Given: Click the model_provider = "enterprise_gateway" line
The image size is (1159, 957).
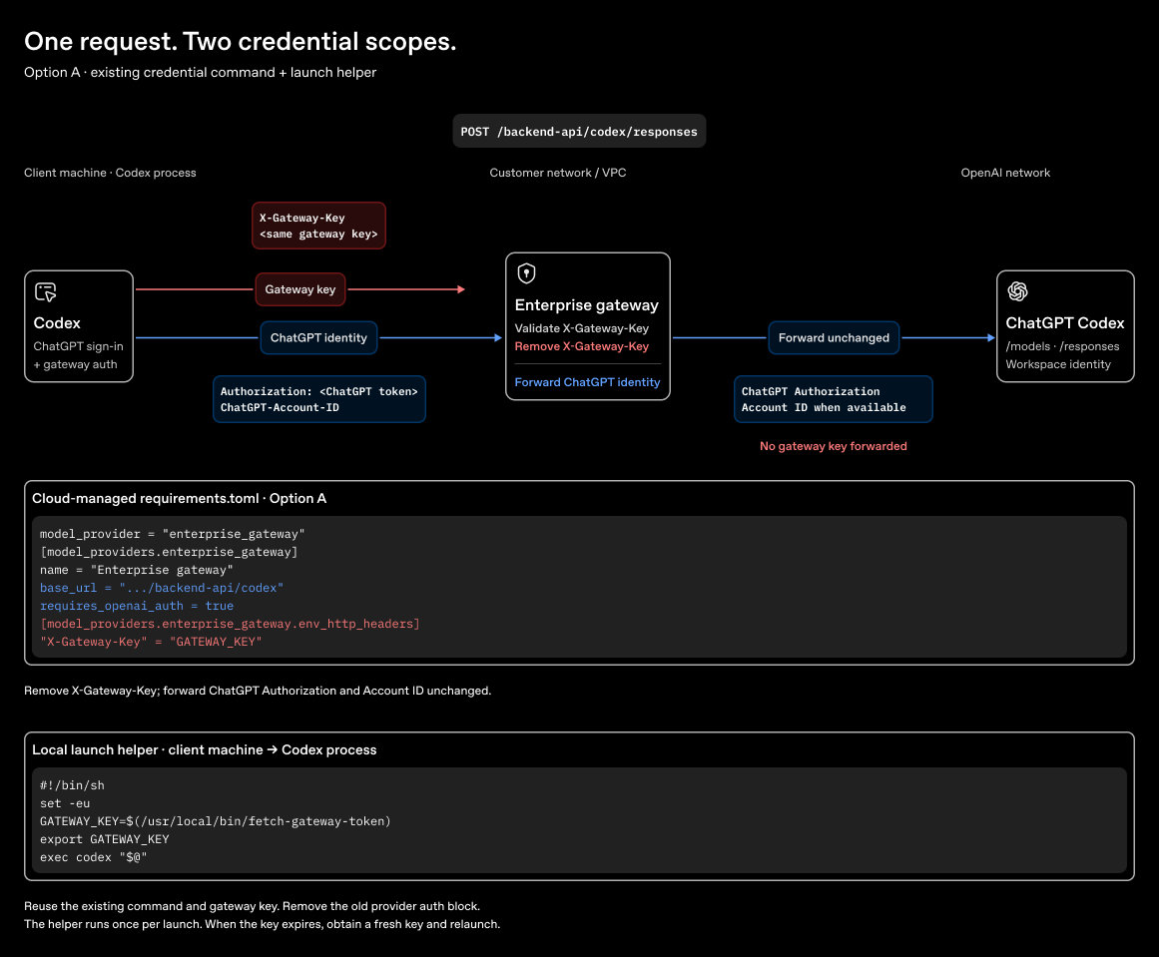Looking at the screenshot, I should click(x=173, y=534).
